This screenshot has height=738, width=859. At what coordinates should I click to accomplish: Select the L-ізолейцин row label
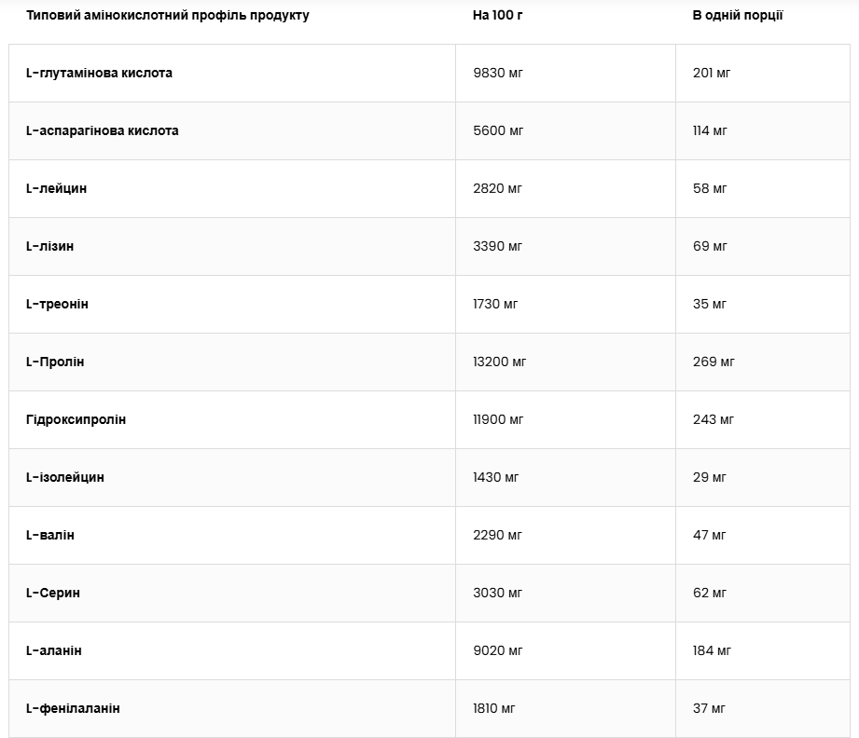click(64, 477)
